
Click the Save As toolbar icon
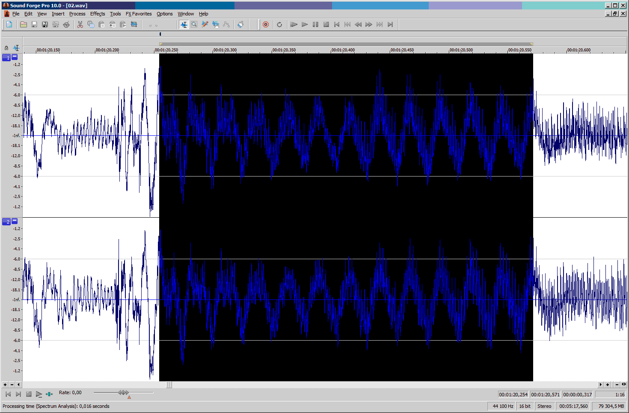tap(45, 24)
